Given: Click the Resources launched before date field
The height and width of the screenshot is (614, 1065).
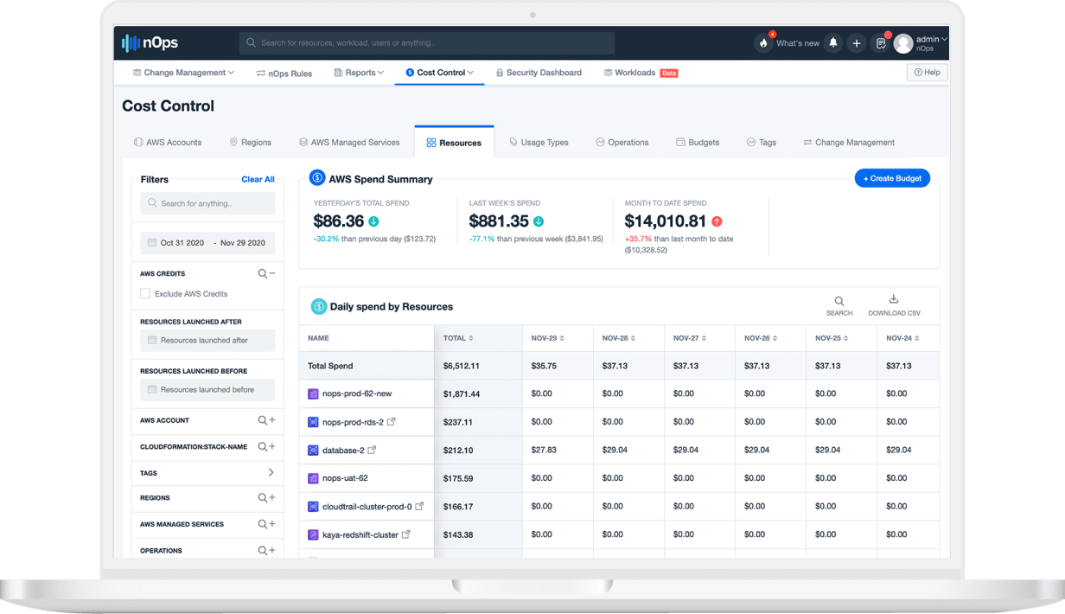Looking at the screenshot, I should tap(207, 389).
